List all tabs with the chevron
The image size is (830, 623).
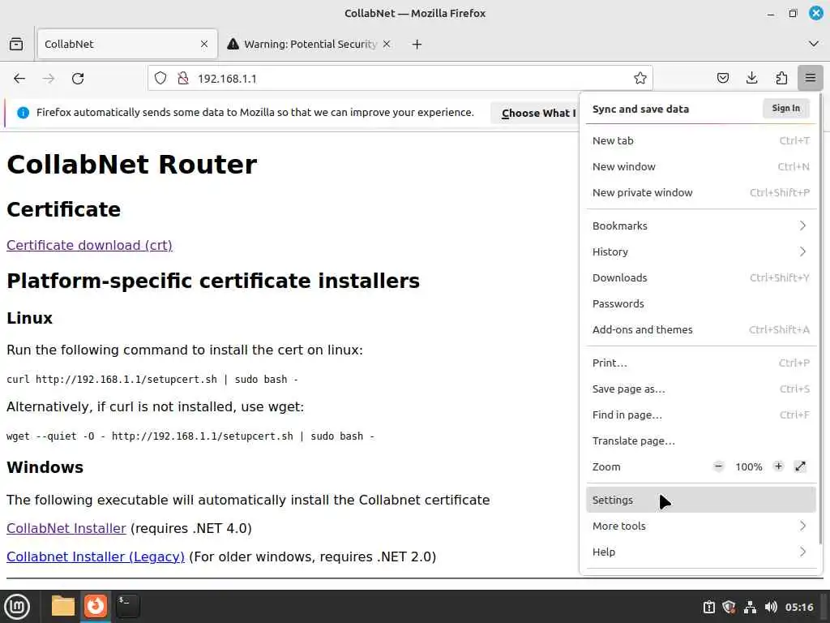814,44
